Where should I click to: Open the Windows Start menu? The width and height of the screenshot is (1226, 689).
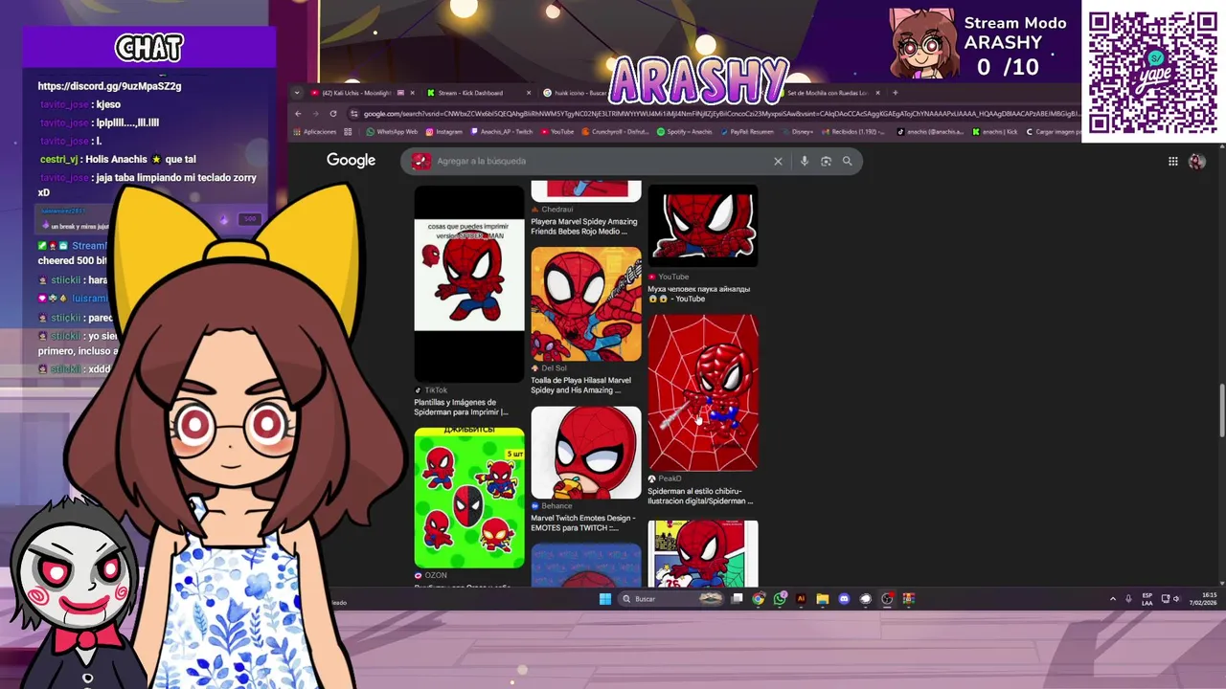(x=604, y=599)
